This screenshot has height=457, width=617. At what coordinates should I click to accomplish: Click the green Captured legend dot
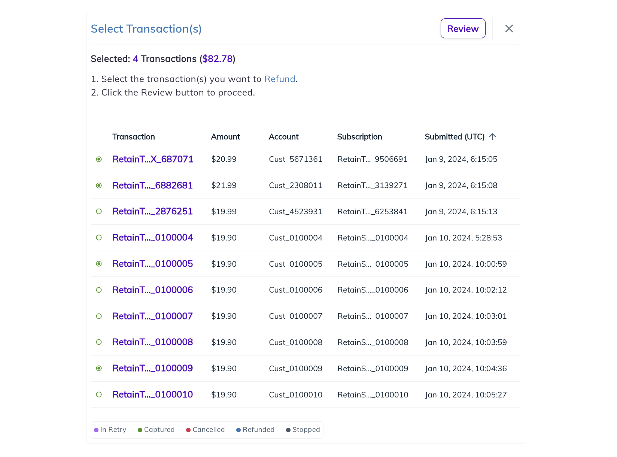coord(140,430)
